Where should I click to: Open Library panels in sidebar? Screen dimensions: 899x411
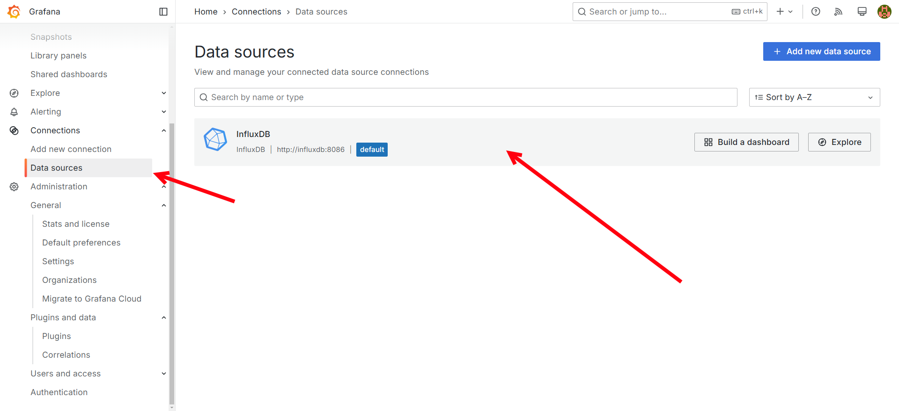[59, 56]
